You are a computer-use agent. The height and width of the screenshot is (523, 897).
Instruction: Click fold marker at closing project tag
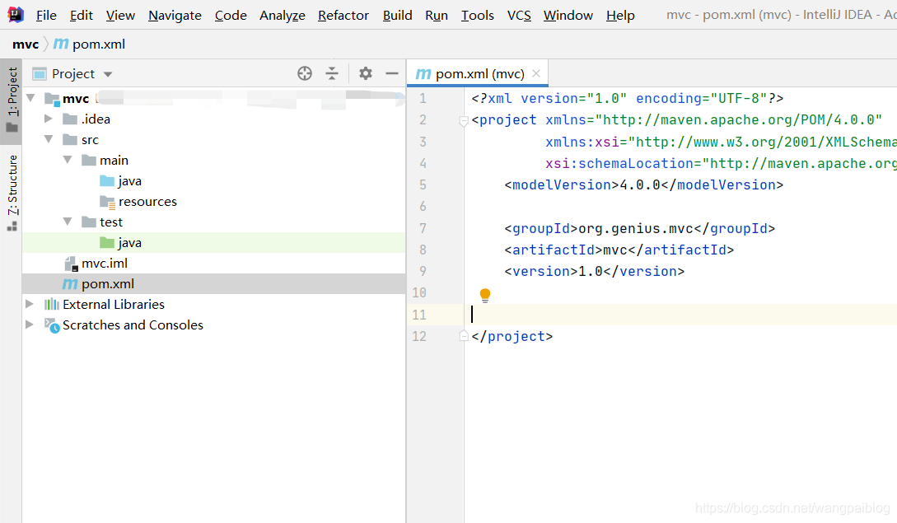pos(464,336)
